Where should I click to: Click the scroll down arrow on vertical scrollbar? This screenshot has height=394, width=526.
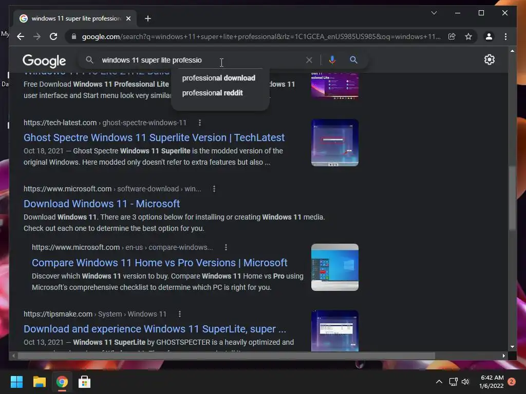512,347
